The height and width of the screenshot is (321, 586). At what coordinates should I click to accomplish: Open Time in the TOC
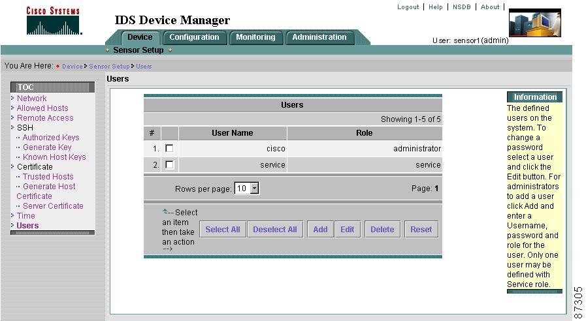click(x=25, y=216)
